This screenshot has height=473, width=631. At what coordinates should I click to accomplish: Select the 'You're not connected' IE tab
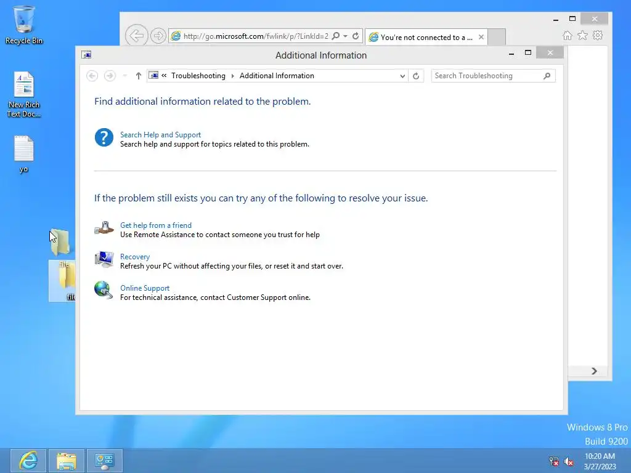tap(426, 37)
